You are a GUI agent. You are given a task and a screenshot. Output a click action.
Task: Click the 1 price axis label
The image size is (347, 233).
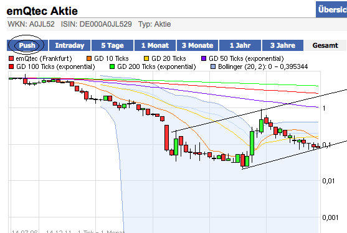[x=324, y=108]
